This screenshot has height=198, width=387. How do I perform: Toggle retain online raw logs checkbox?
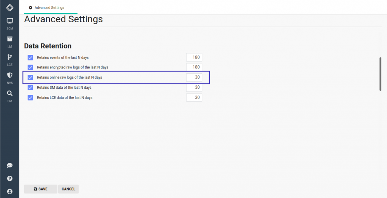pos(30,77)
